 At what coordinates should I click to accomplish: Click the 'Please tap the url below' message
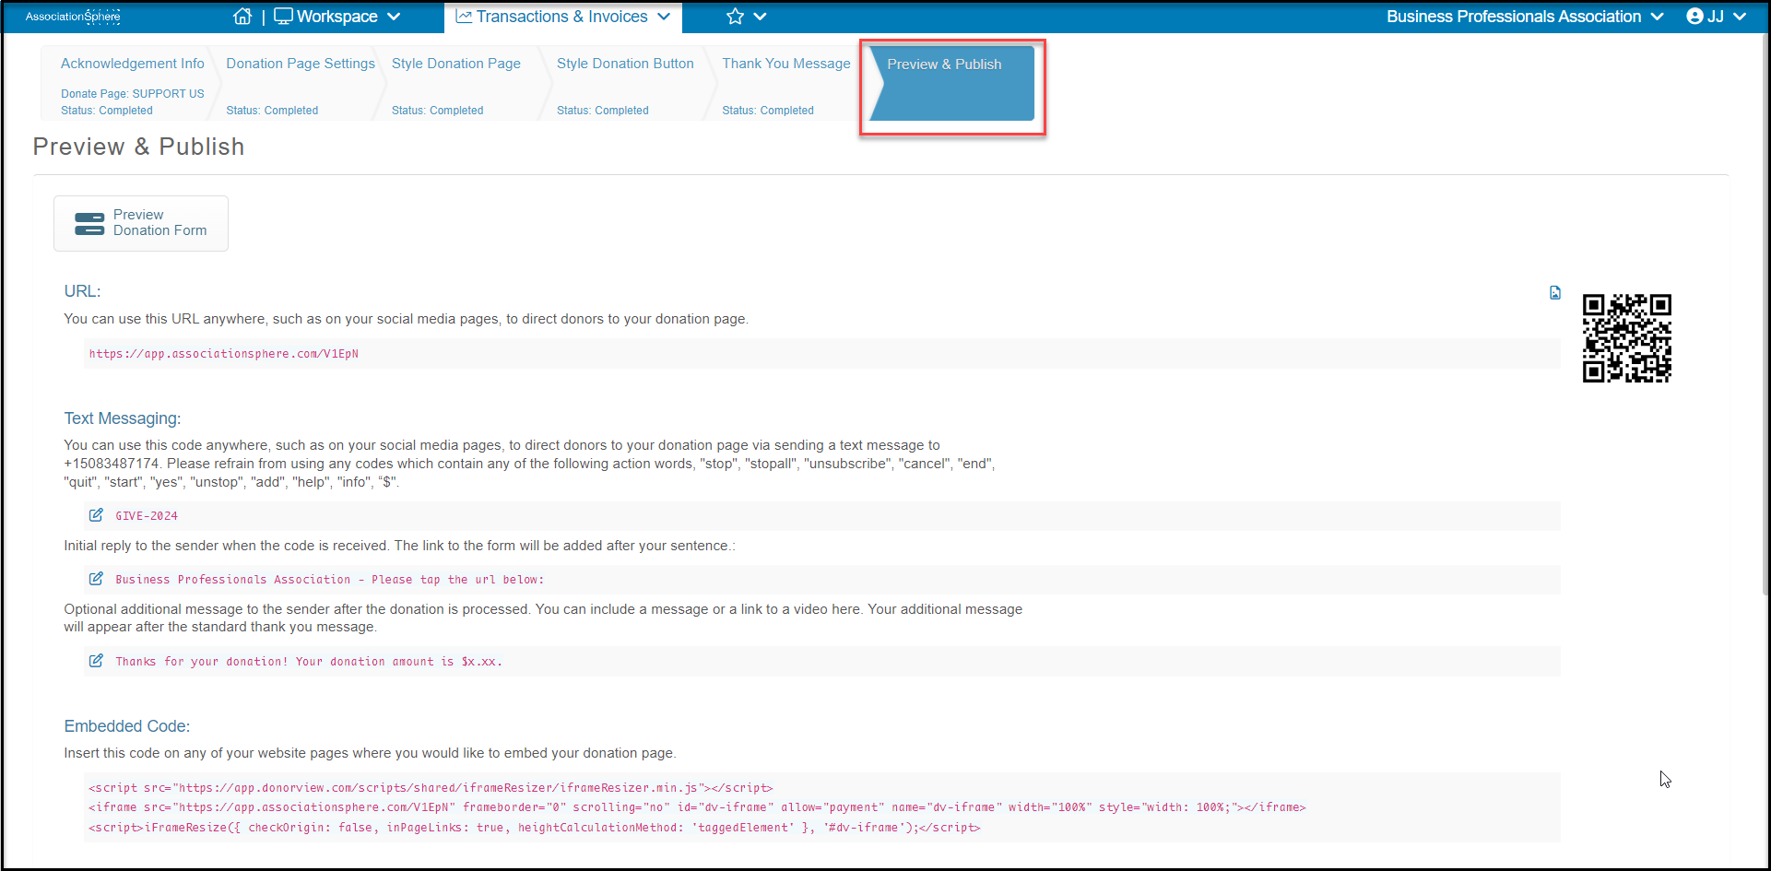[330, 580]
